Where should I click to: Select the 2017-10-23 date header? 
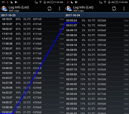click(32, 15)
